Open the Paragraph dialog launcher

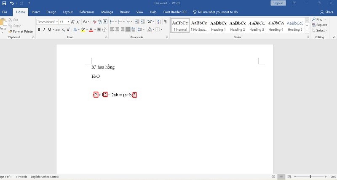[167, 37]
